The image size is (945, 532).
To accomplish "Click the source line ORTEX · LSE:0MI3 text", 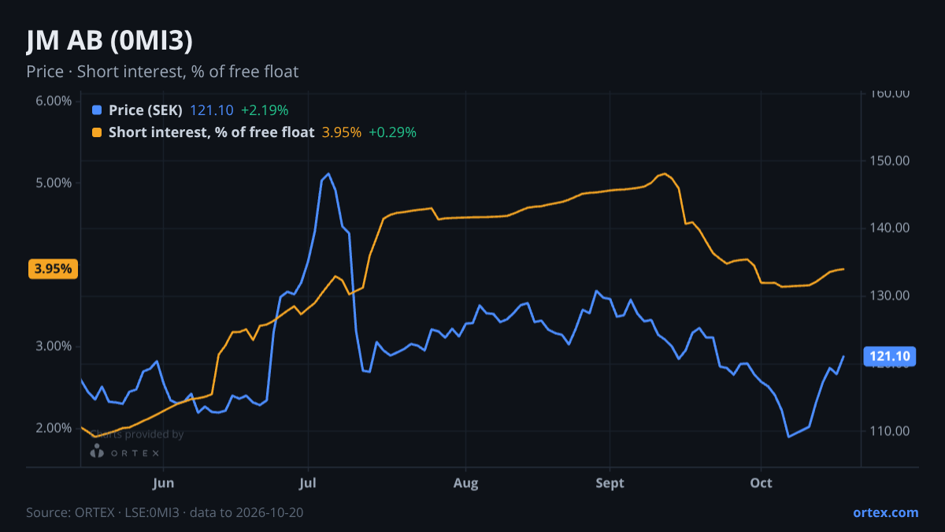I will tap(165, 512).
